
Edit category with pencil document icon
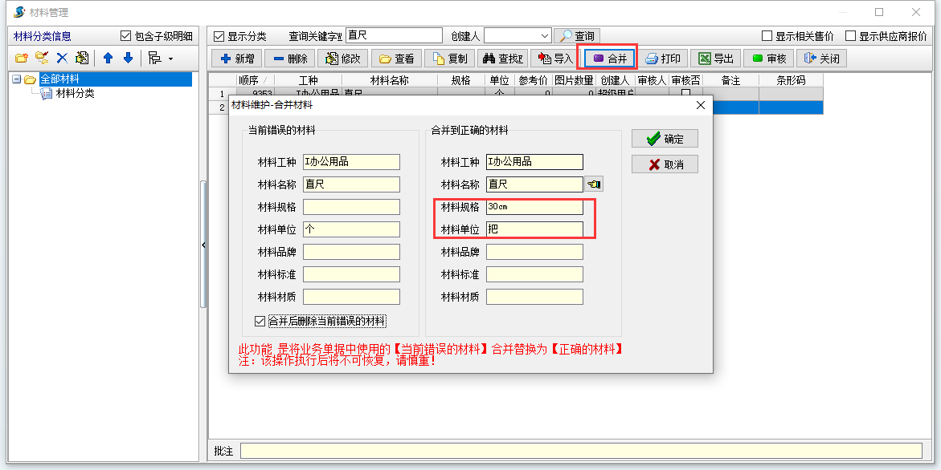click(82, 58)
